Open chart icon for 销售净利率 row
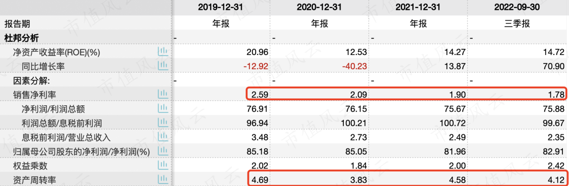 [163, 95]
